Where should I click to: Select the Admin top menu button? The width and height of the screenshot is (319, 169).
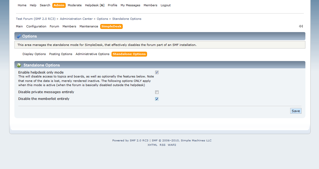point(59,5)
